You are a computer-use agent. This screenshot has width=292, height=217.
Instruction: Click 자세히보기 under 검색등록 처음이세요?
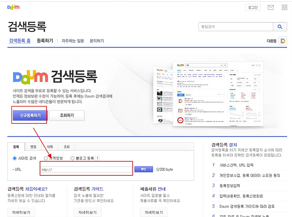point(21,212)
